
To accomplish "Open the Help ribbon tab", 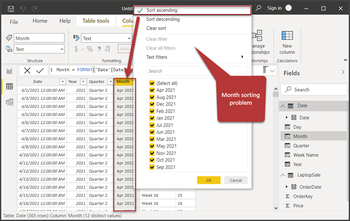I will [65, 21].
